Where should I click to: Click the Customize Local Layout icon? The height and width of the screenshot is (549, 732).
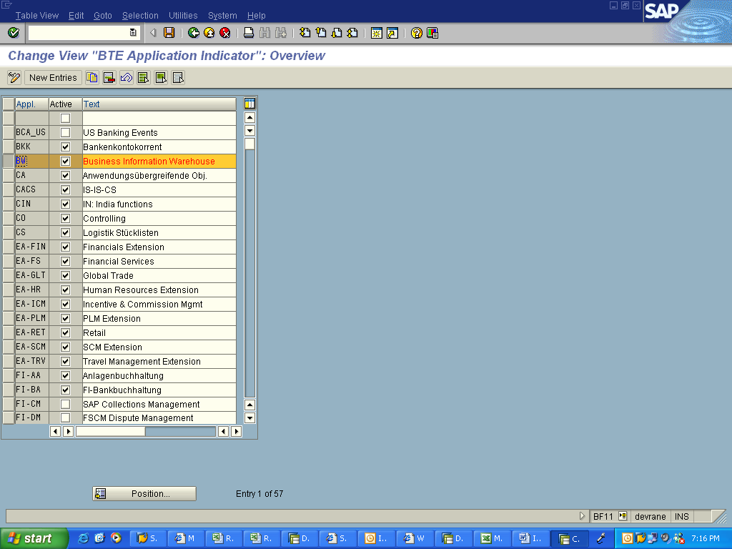(432, 33)
